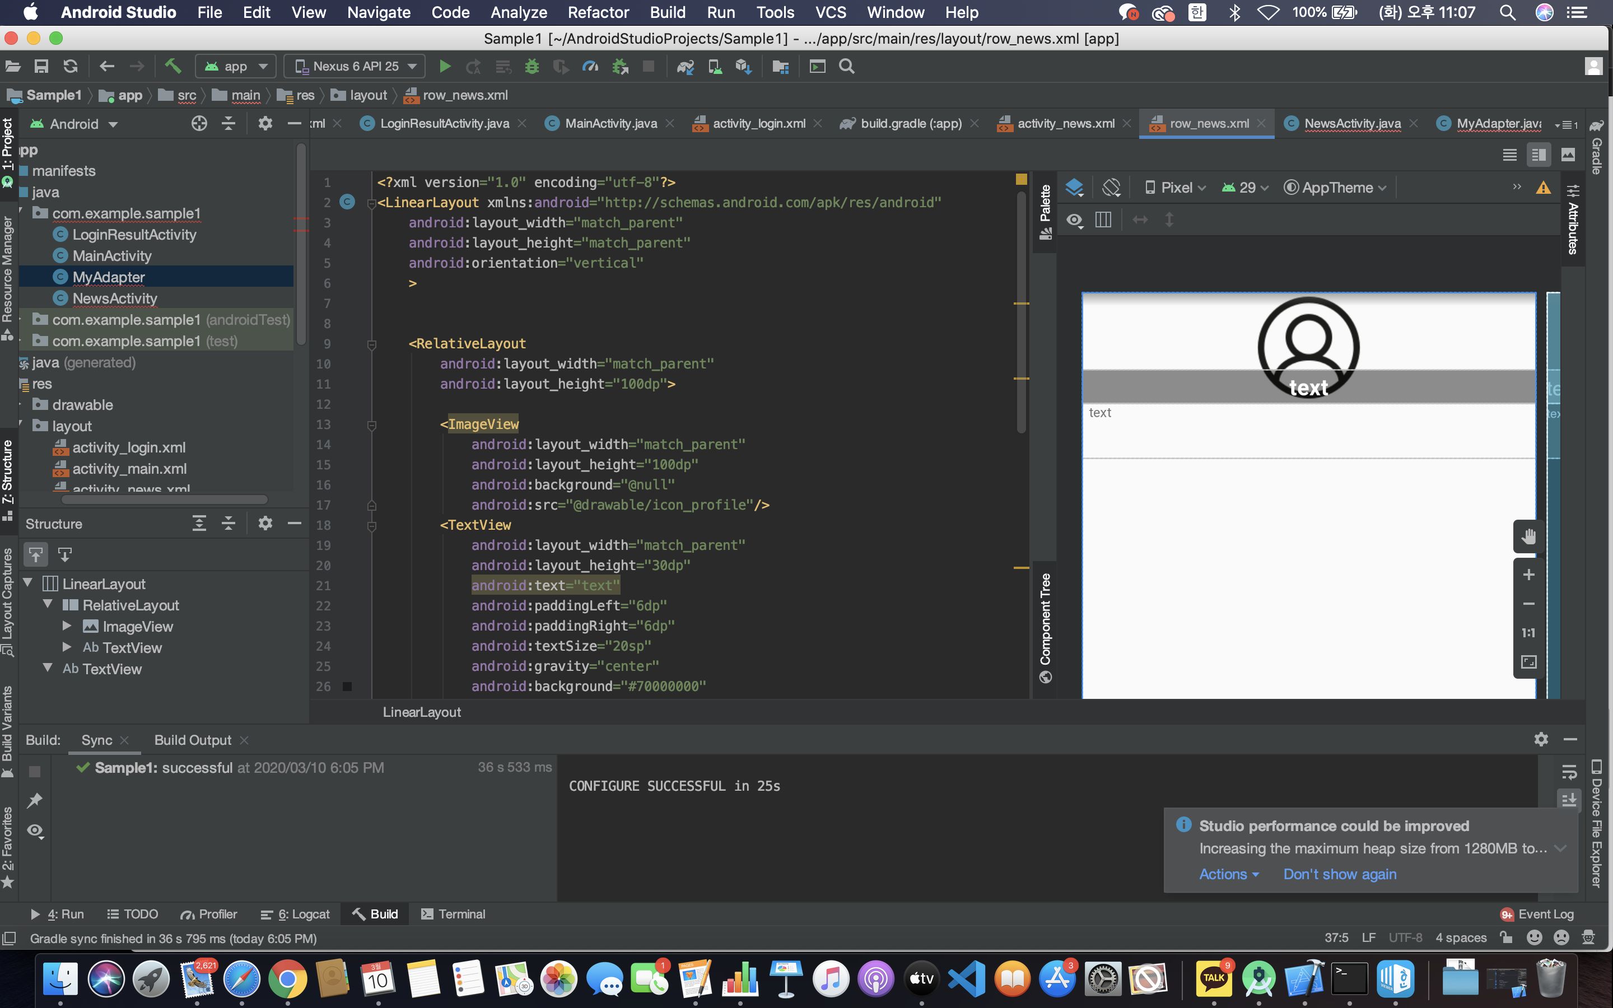Toggle the design view options eye icon

point(1074,220)
